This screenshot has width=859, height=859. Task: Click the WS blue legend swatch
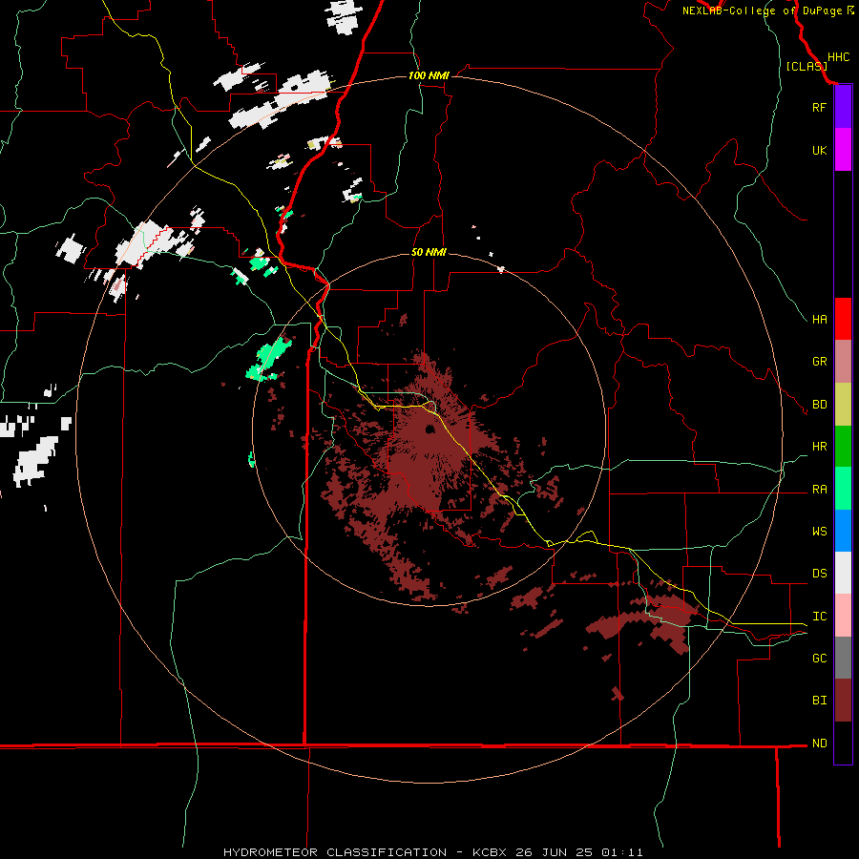843,531
